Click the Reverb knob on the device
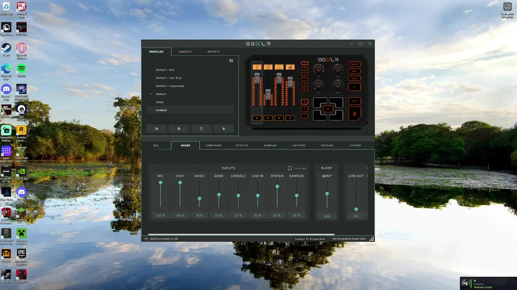 tap(319, 69)
